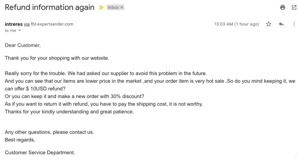Print this email with the printer icon
Image resolution: width=298 pixels, height=160 pixels.
click(282, 7)
